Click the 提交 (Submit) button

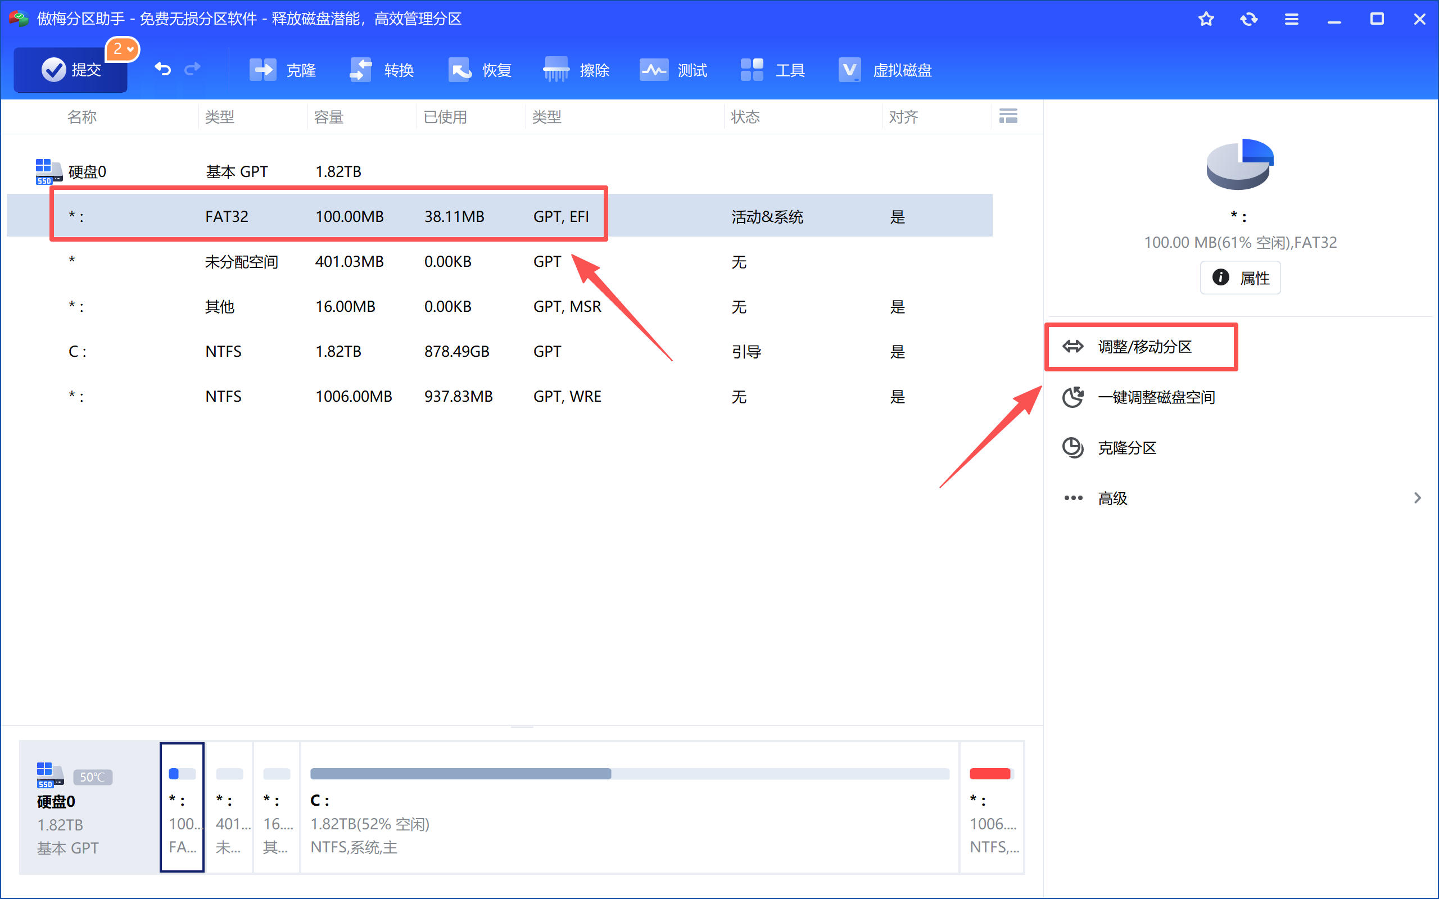click(71, 70)
